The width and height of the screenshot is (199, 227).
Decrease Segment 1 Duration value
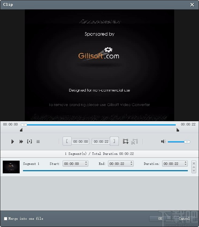point(186,165)
